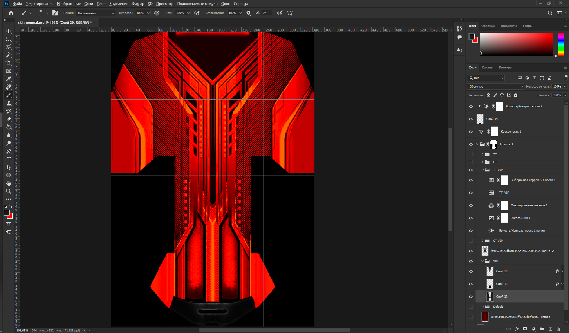
Task: Select the Move tool
Action: [9, 31]
